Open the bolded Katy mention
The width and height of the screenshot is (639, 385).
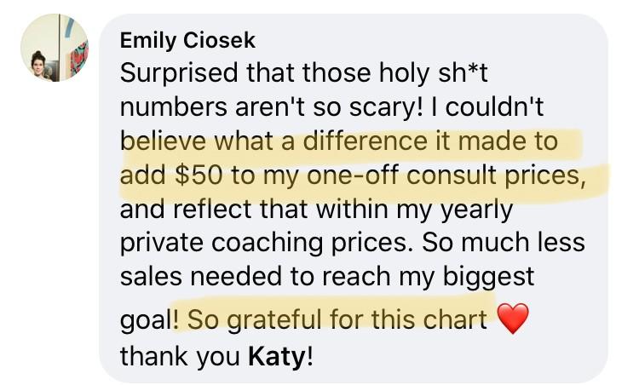tap(276, 354)
